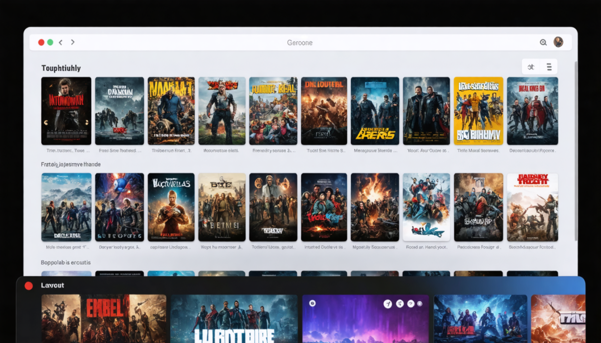Open the colorful "JUMIUE REAL" poster

(x=273, y=110)
